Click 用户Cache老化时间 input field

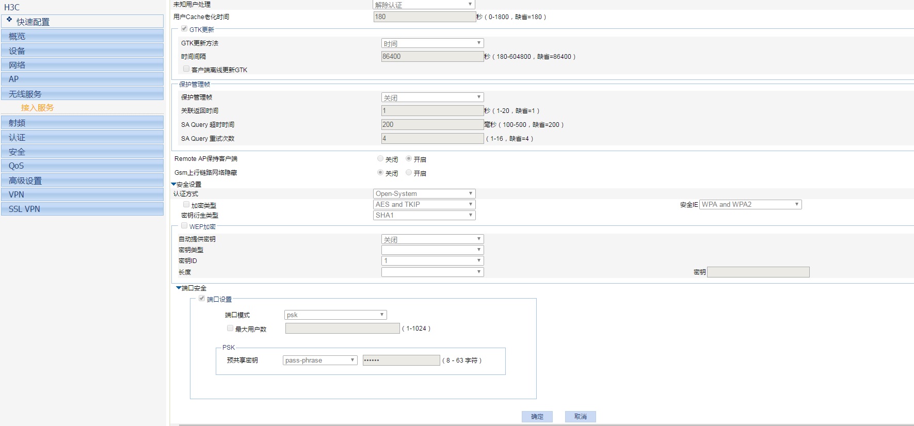click(425, 17)
